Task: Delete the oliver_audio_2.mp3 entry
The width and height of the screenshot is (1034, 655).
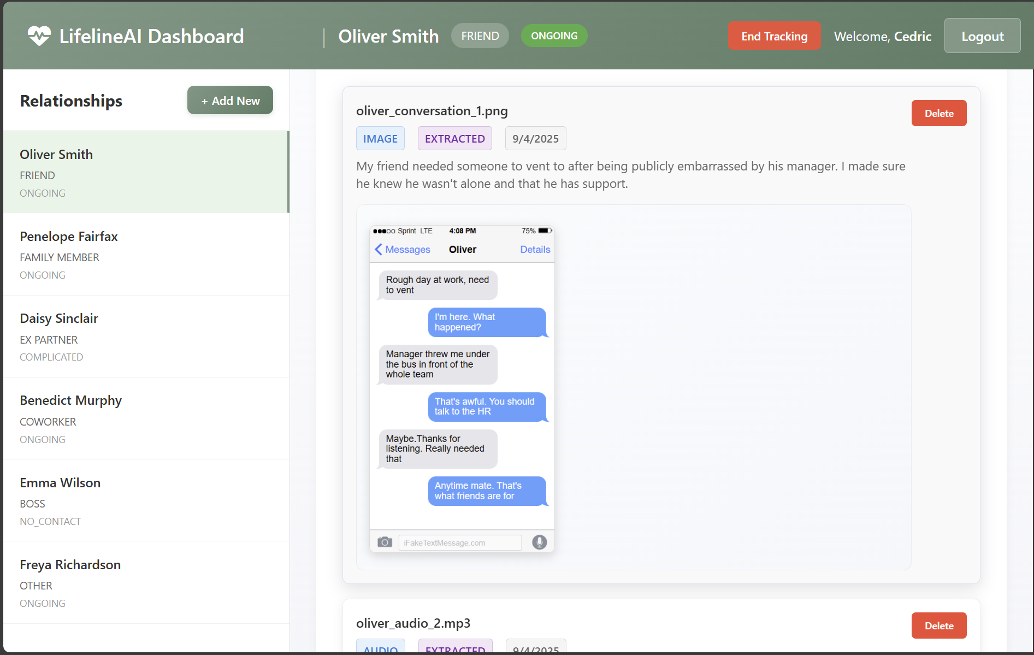Action: point(938,626)
